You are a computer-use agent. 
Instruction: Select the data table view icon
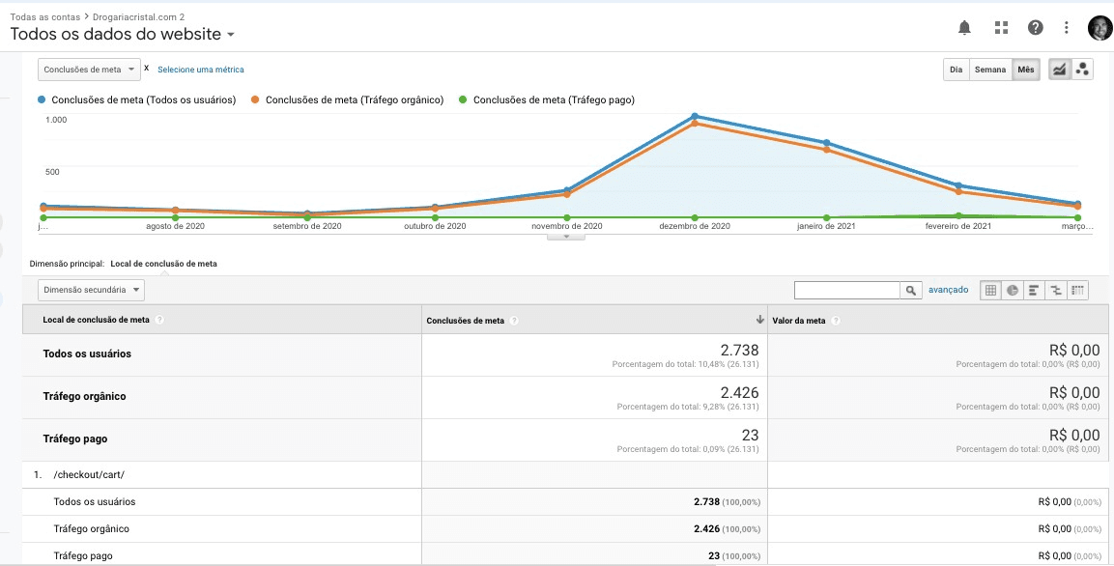tap(990, 290)
